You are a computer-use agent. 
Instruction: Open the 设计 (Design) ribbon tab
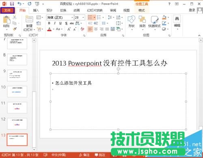[x=50, y=11]
